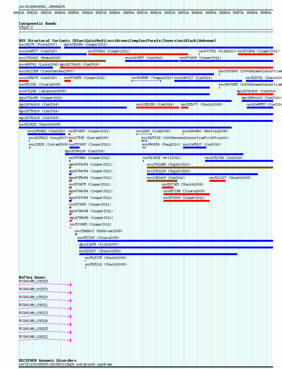Open nsv1692 (Kidd2008) variant
This screenshot has width=282, height=369.
coord(153,131)
